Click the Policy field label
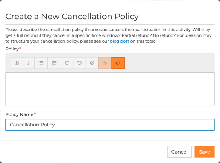 coord(12,49)
